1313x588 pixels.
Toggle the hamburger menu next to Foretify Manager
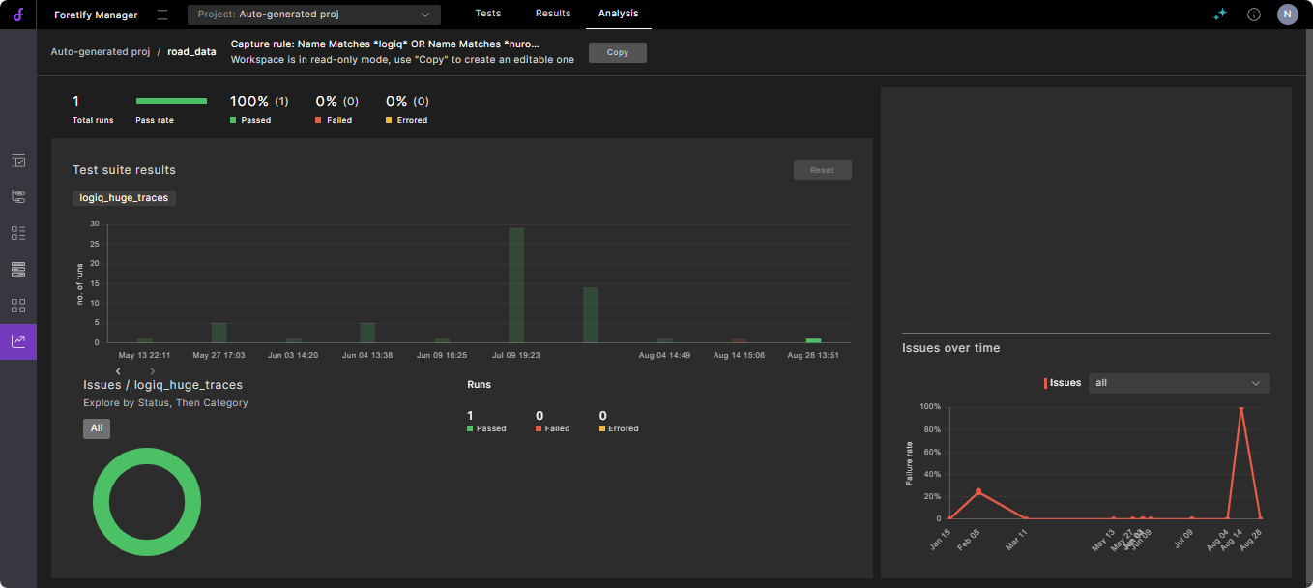coord(162,15)
